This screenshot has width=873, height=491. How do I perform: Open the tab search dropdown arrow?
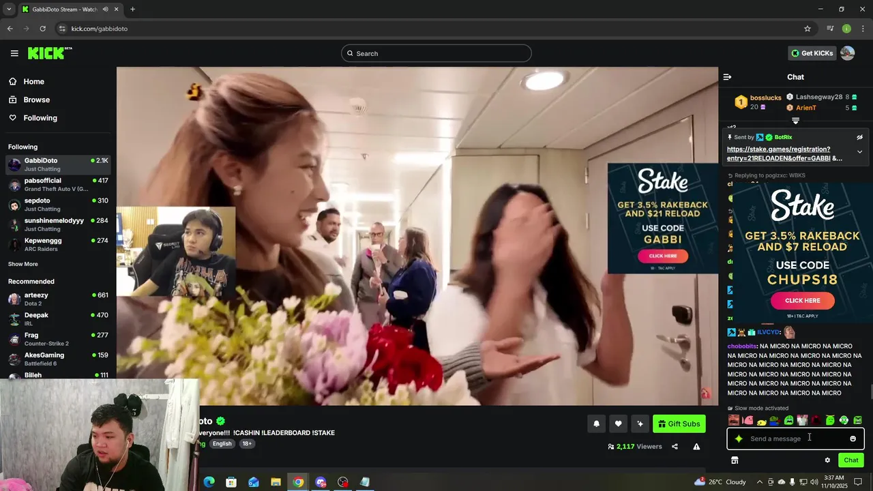[x=9, y=10]
